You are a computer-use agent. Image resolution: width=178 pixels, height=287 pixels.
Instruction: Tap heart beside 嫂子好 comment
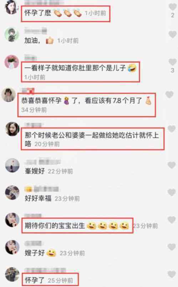click(x=172, y=247)
